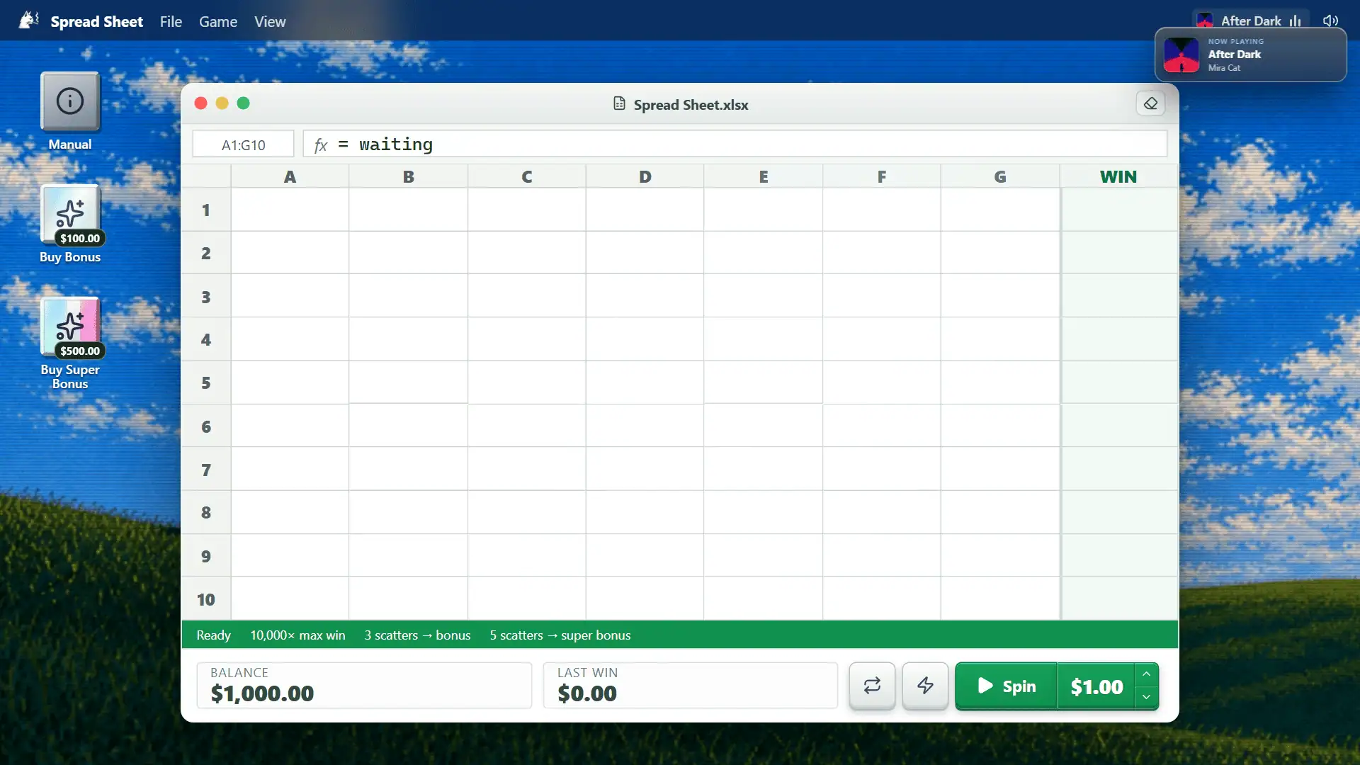Toggle the autoplay repeat button
1360x765 pixels.
tap(872, 686)
